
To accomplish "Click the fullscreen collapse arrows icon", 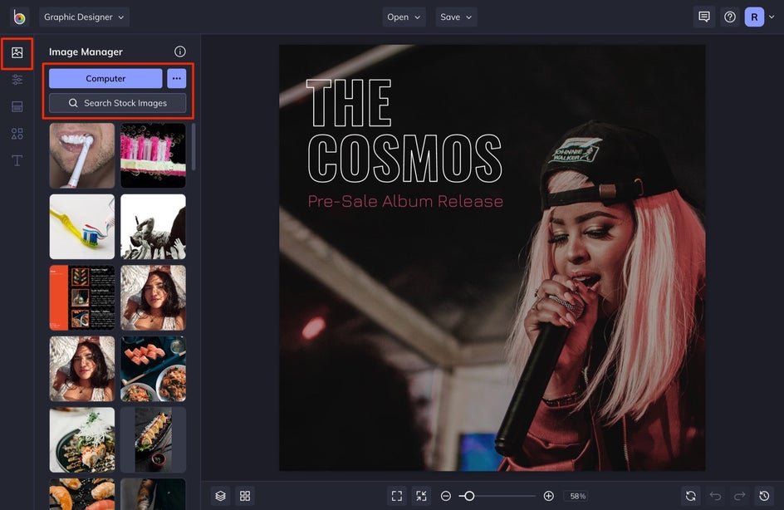I will coord(422,496).
